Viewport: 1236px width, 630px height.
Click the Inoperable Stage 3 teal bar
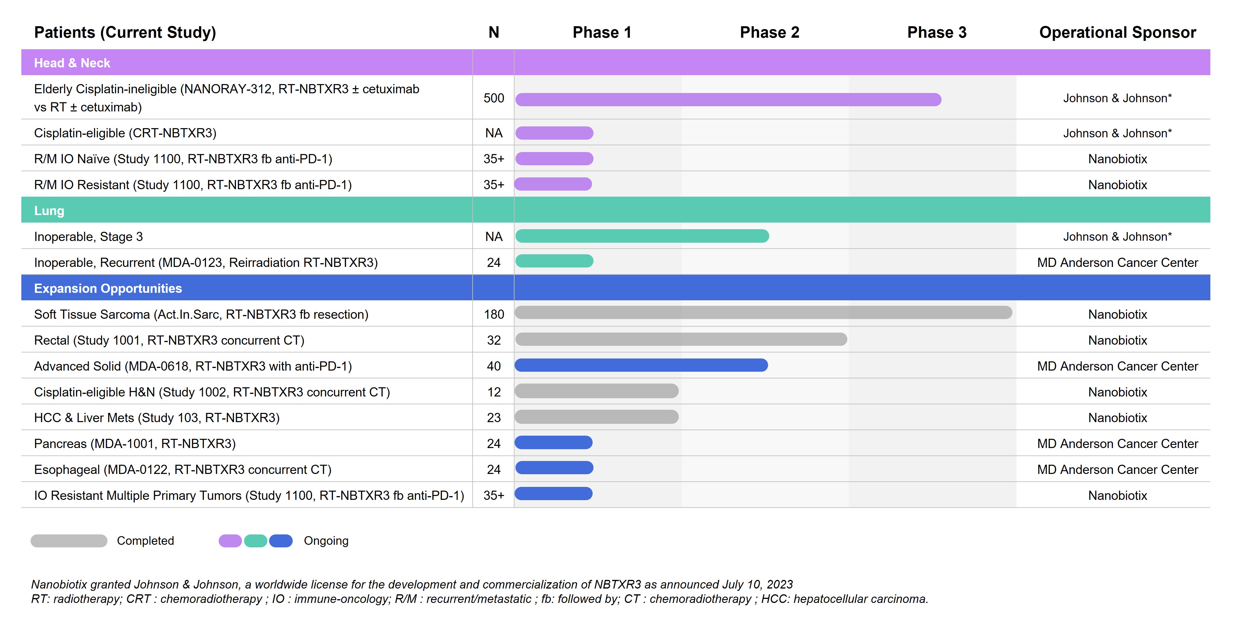click(642, 236)
